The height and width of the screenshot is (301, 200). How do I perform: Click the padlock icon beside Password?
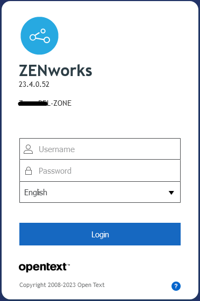click(28, 170)
